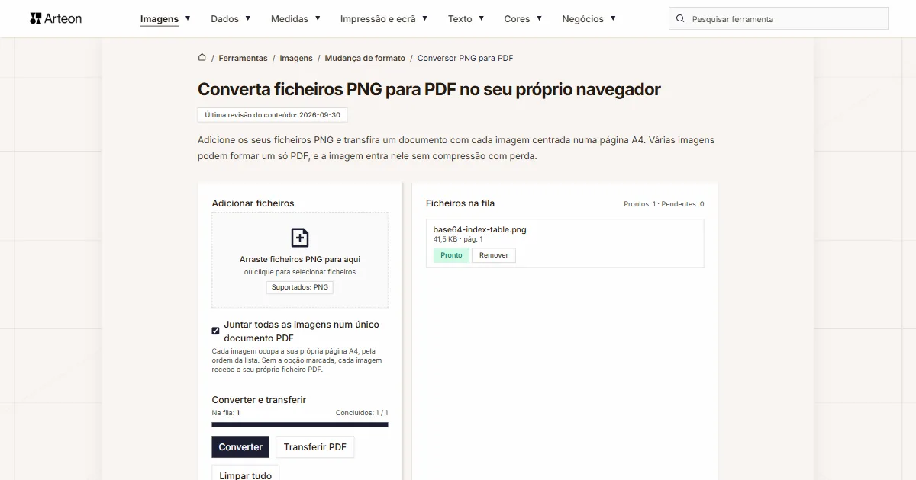Expand the Medidas menu arrow
The image size is (916, 480).
coord(318,18)
